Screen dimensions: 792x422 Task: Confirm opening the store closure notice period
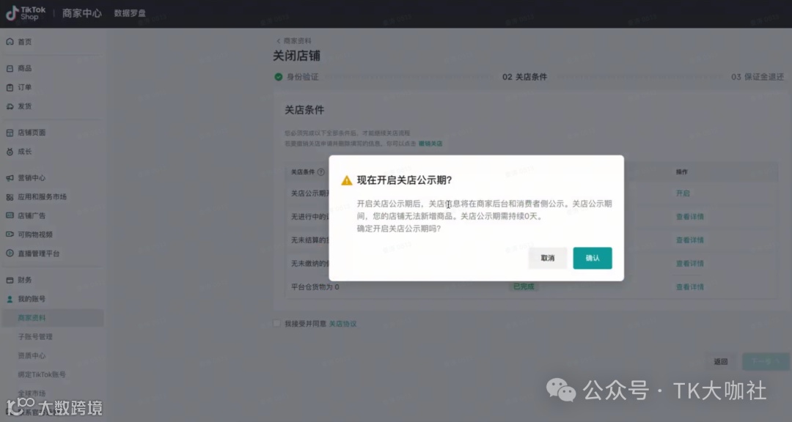593,258
